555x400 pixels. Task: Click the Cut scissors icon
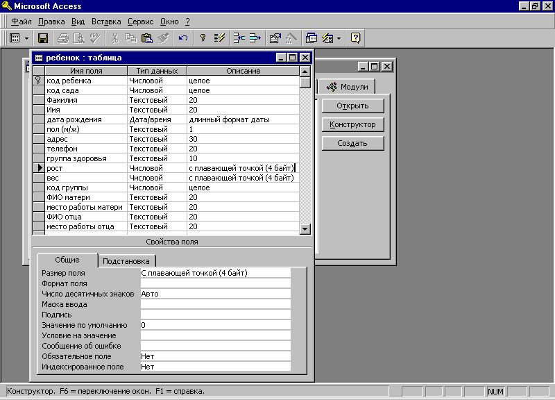pyautogui.click(x=114, y=38)
